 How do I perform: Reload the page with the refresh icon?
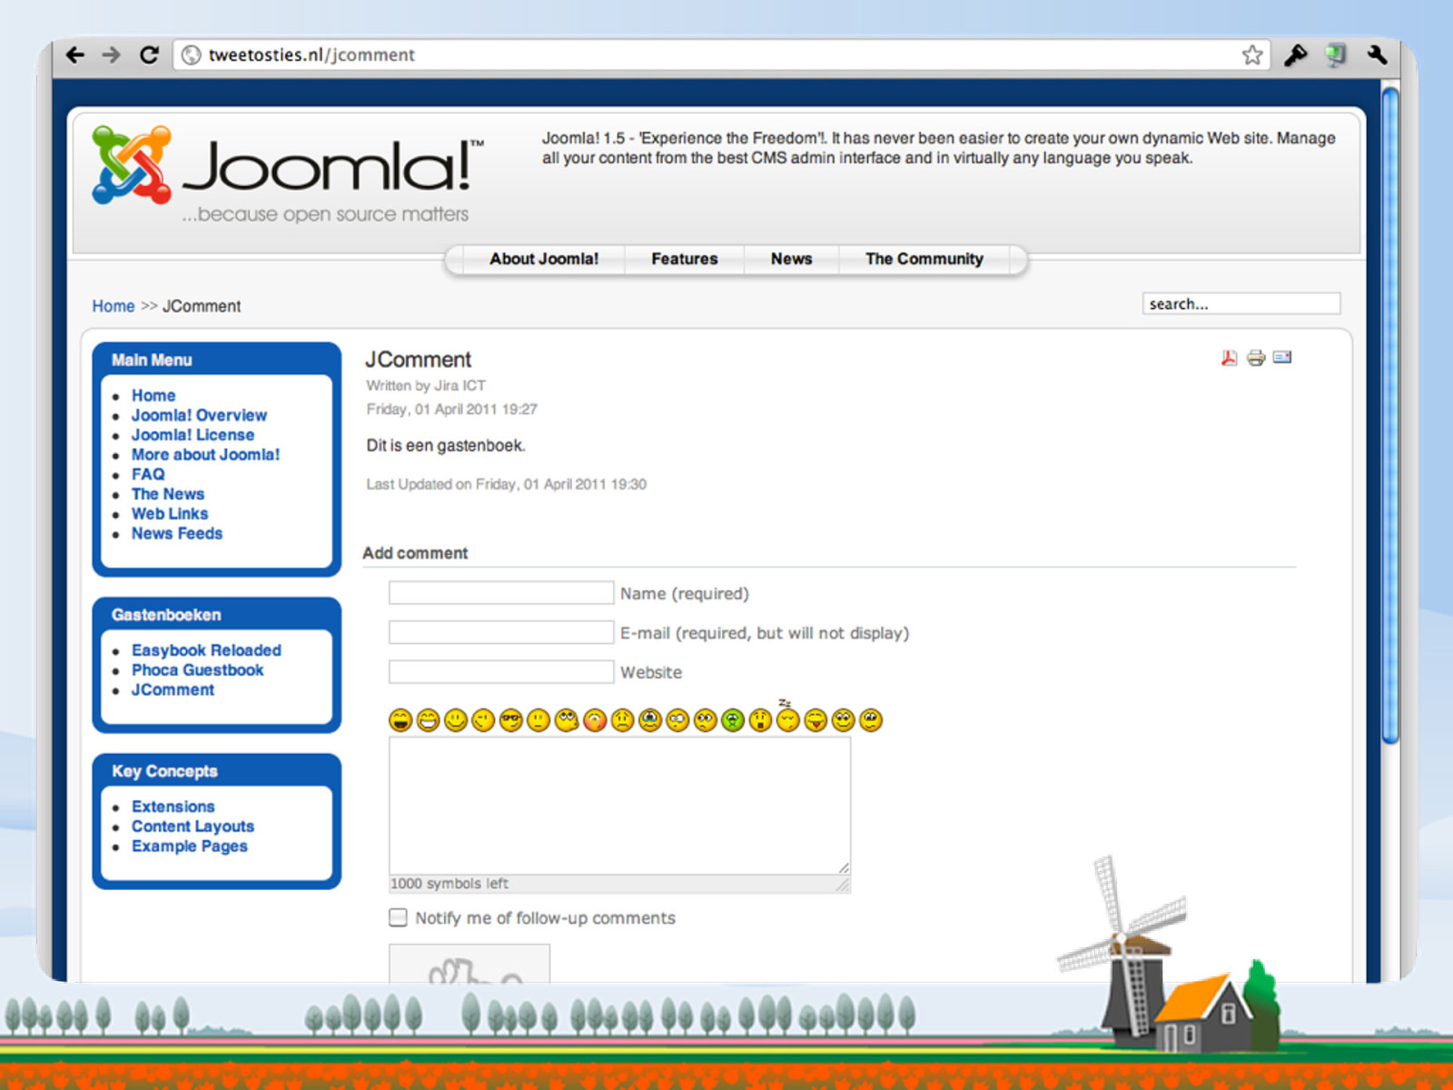pyautogui.click(x=149, y=55)
